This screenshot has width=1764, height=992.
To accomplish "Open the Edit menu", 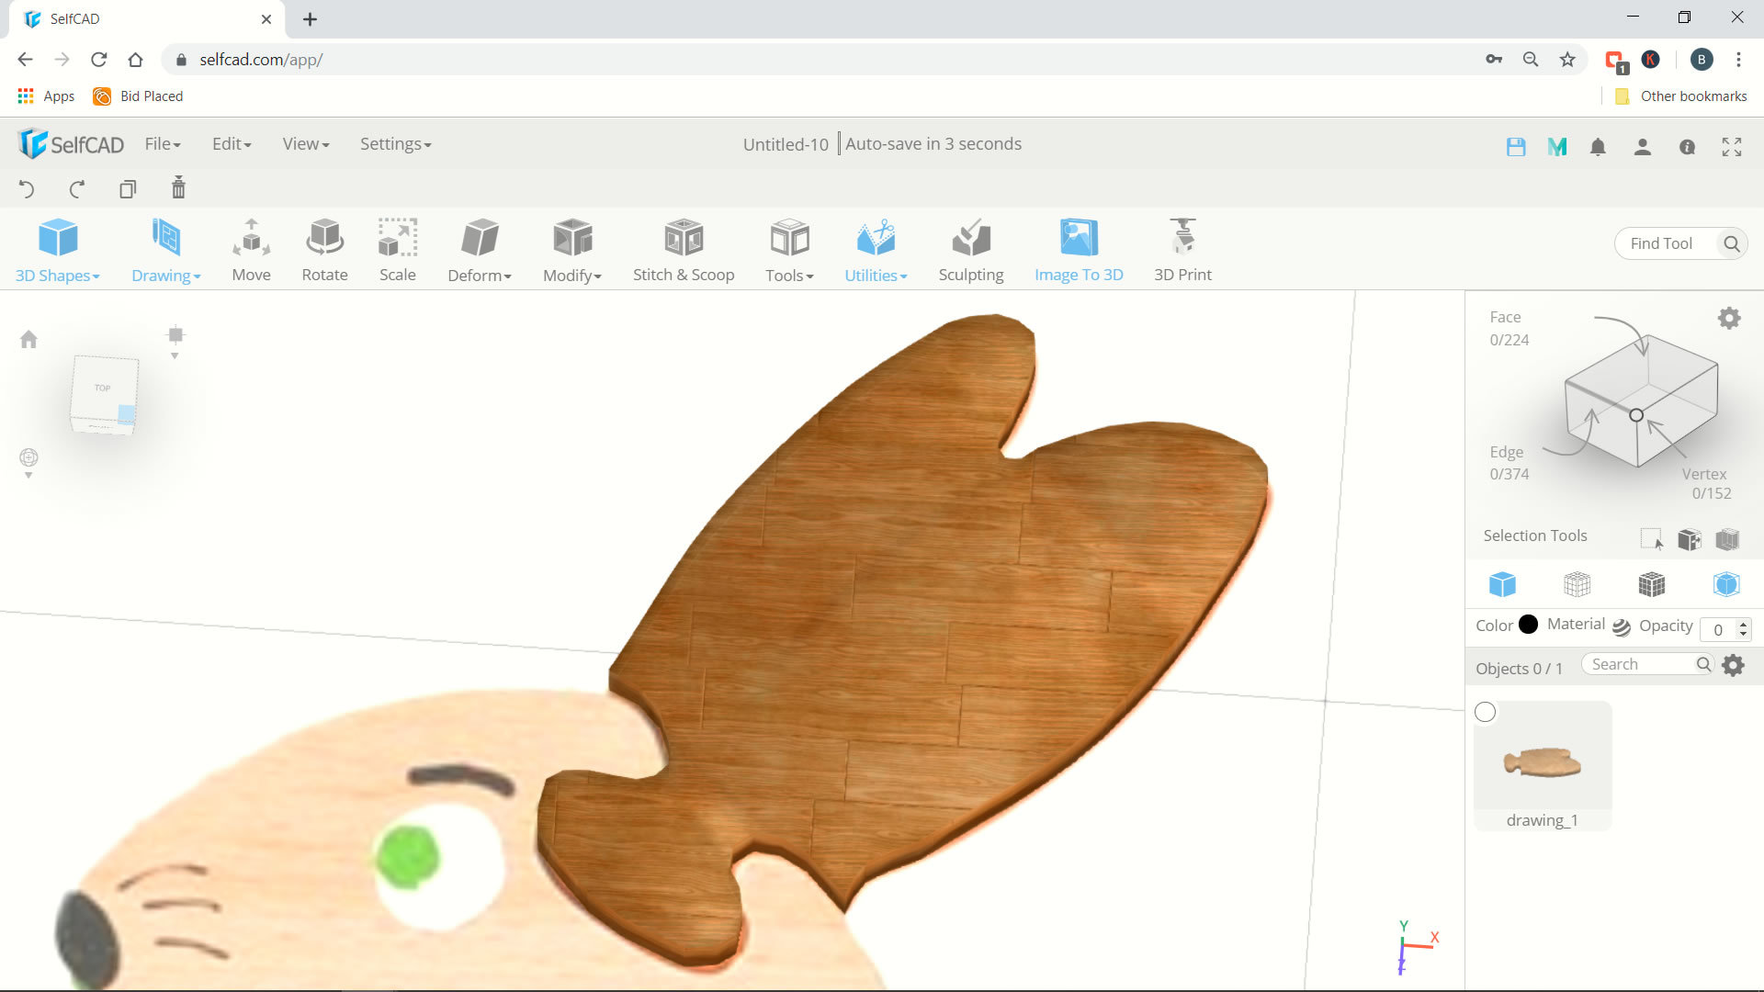I will point(232,144).
